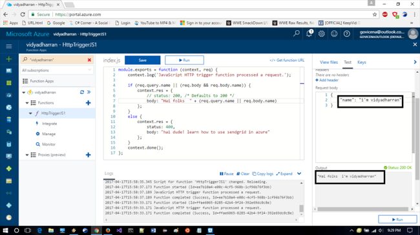
Task: Show hidden system tray icons
Action: click(x=352, y=230)
